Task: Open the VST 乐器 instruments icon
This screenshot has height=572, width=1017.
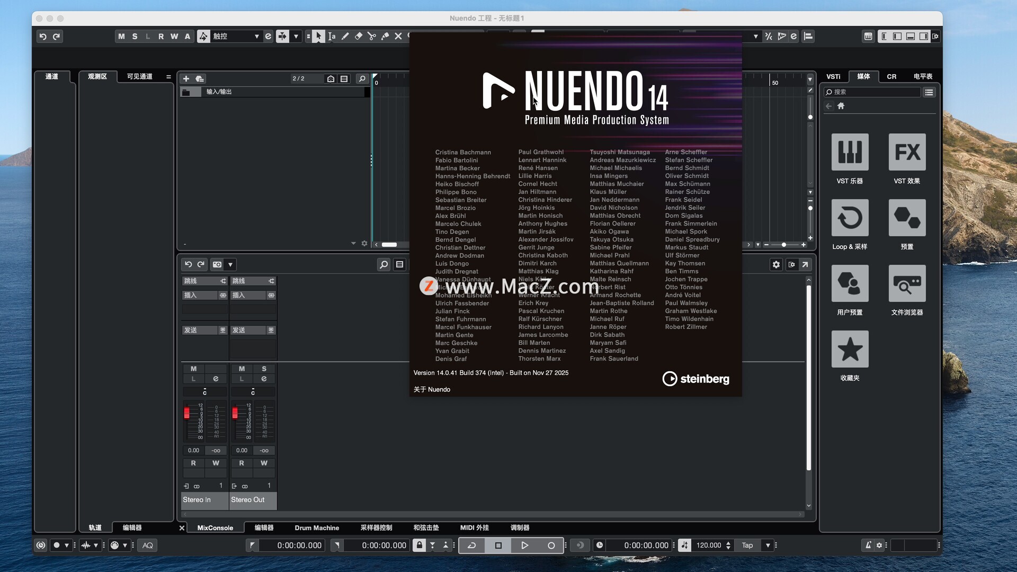Action: (850, 152)
